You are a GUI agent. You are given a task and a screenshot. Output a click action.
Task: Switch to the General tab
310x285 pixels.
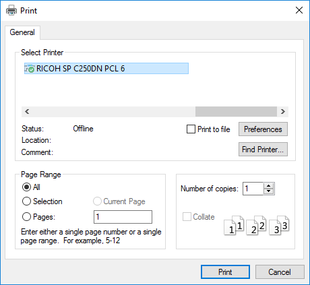22,32
